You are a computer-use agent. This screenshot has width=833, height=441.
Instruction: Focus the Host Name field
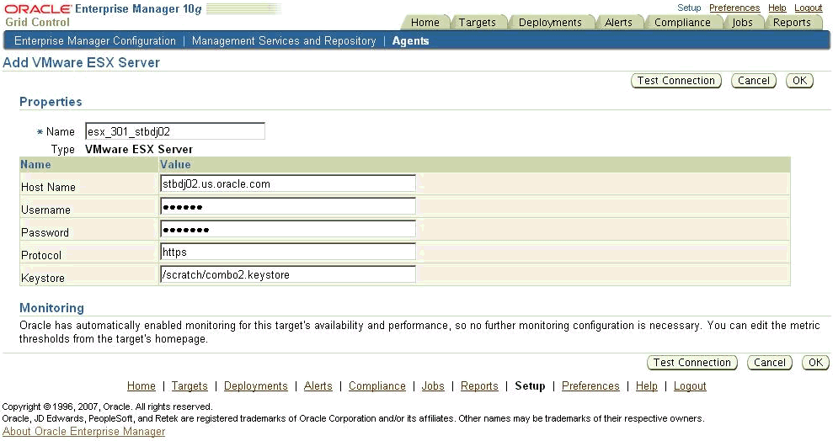288,183
